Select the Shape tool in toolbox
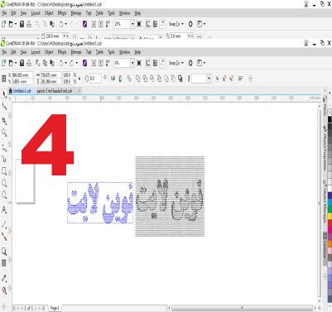 4,107
